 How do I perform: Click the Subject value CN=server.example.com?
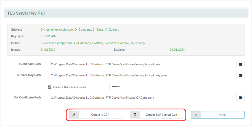(80, 30)
